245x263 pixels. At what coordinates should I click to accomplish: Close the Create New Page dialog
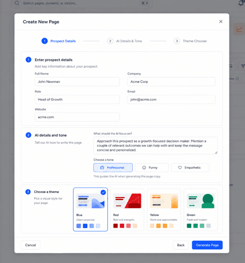tap(221, 21)
